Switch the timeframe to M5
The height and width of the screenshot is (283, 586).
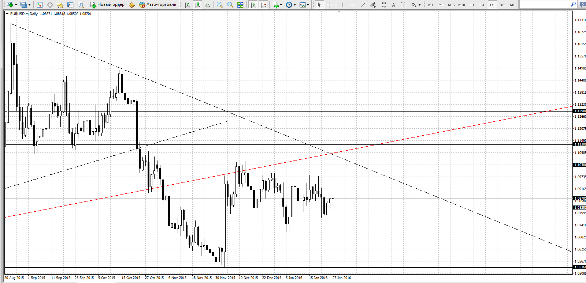[x=441, y=5]
